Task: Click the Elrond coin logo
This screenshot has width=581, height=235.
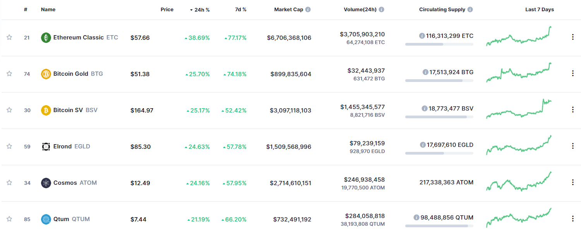Action: [x=46, y=146]
